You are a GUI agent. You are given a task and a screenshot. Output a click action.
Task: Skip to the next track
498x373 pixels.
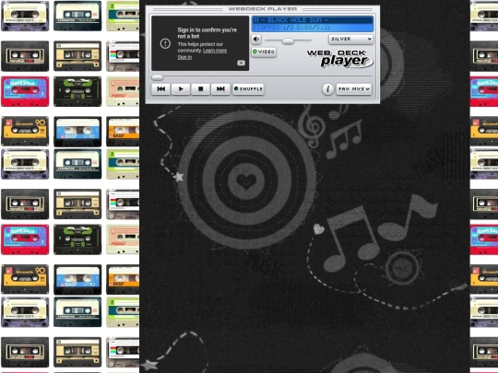pyautogui.click(x=220, y=89)
